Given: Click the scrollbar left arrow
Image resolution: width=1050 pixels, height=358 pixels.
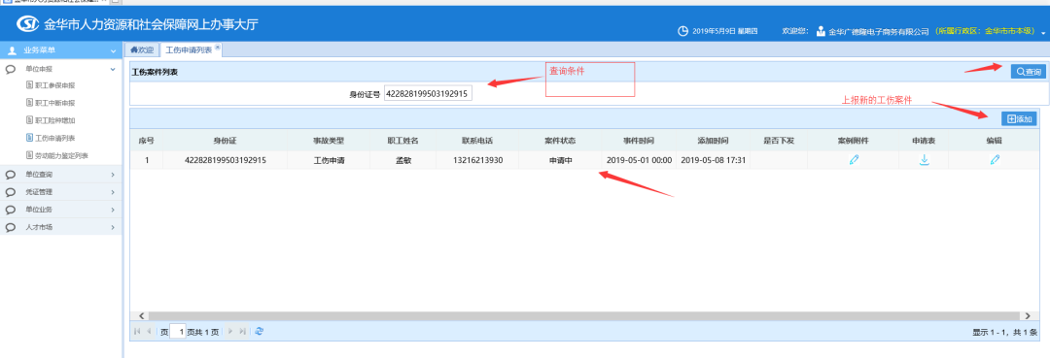Looking at the screenshot, I should pos(141,315).
